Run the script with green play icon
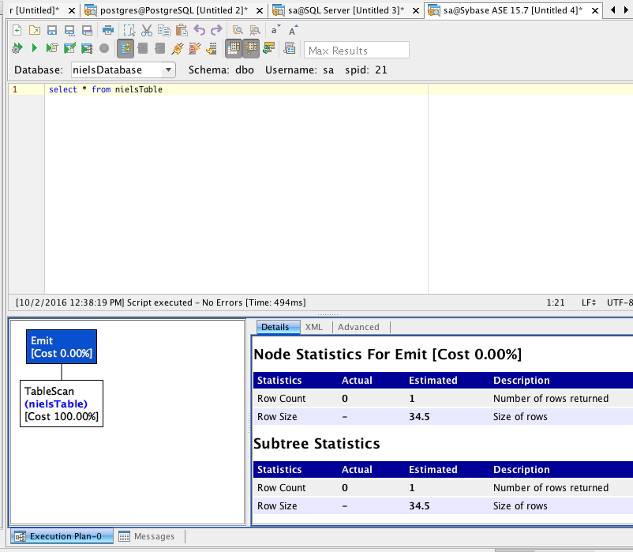The width and height of the screenshot is (633, 552). [x=34, y=49]
